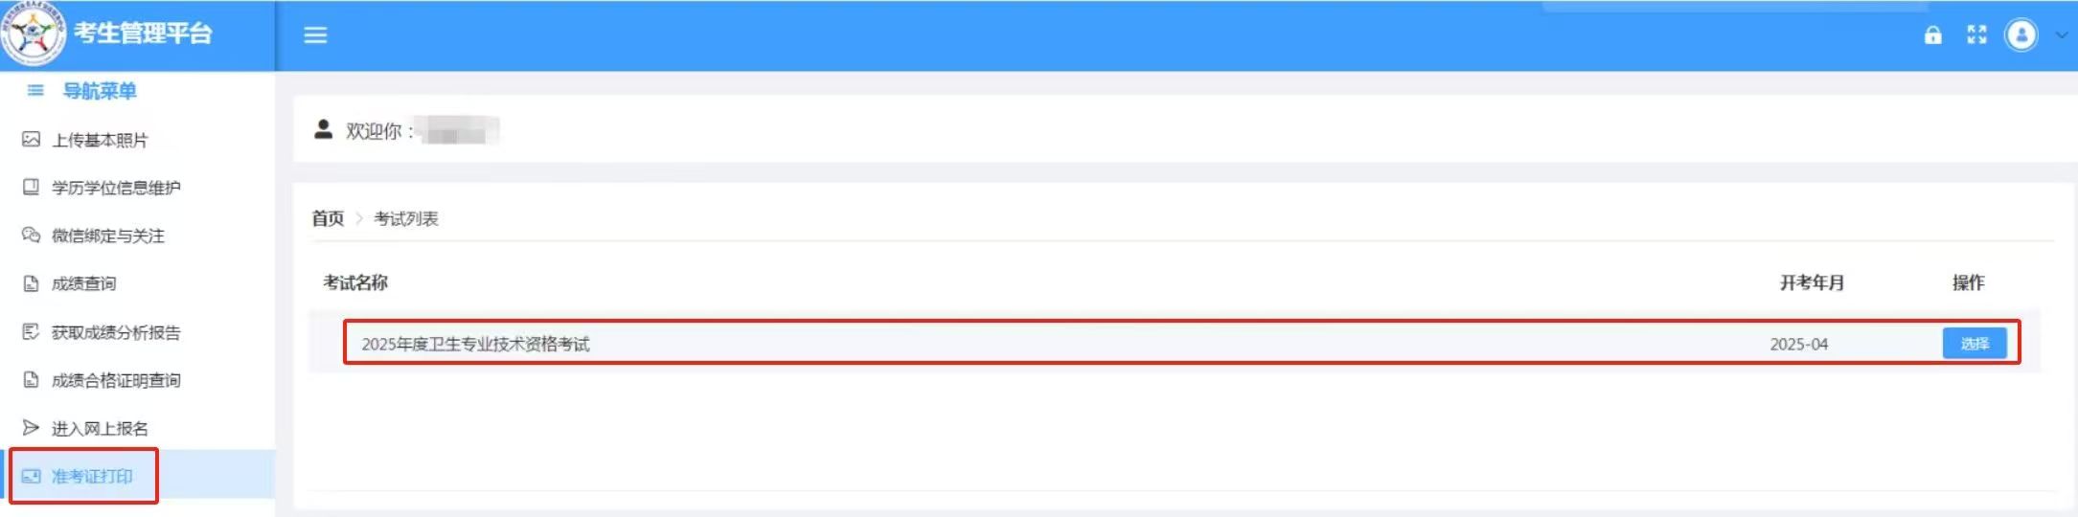2078x517 pixels.
Task: Open 学历学位信息维护 menu item
Action: (115, 188)
